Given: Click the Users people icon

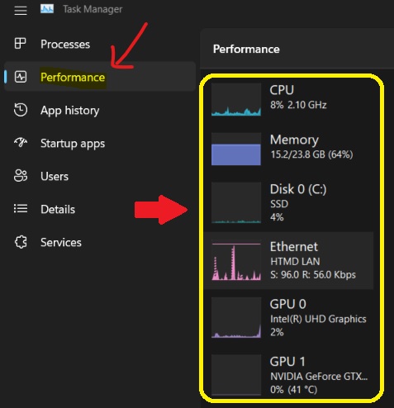Looking at the screenshot, I should [21, 176].
